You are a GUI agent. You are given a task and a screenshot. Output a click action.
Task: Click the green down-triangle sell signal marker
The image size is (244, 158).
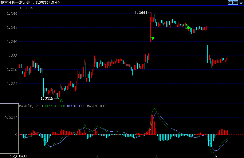point(153,39)
